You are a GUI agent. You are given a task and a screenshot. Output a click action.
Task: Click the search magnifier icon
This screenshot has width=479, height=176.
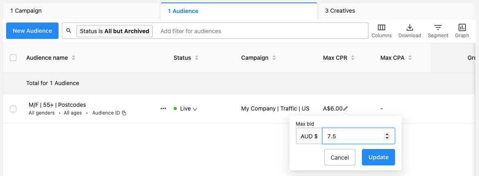click(x=69, y=31)
